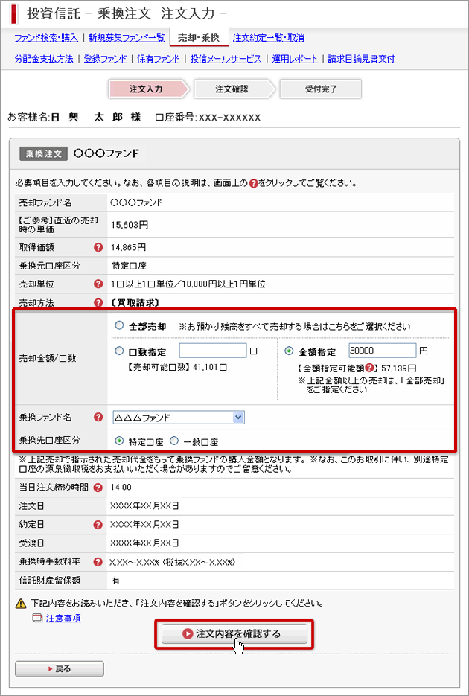Select the 口数指定 radio button
Viewport: 469px width, 696px height.
[x=119, y=351]
